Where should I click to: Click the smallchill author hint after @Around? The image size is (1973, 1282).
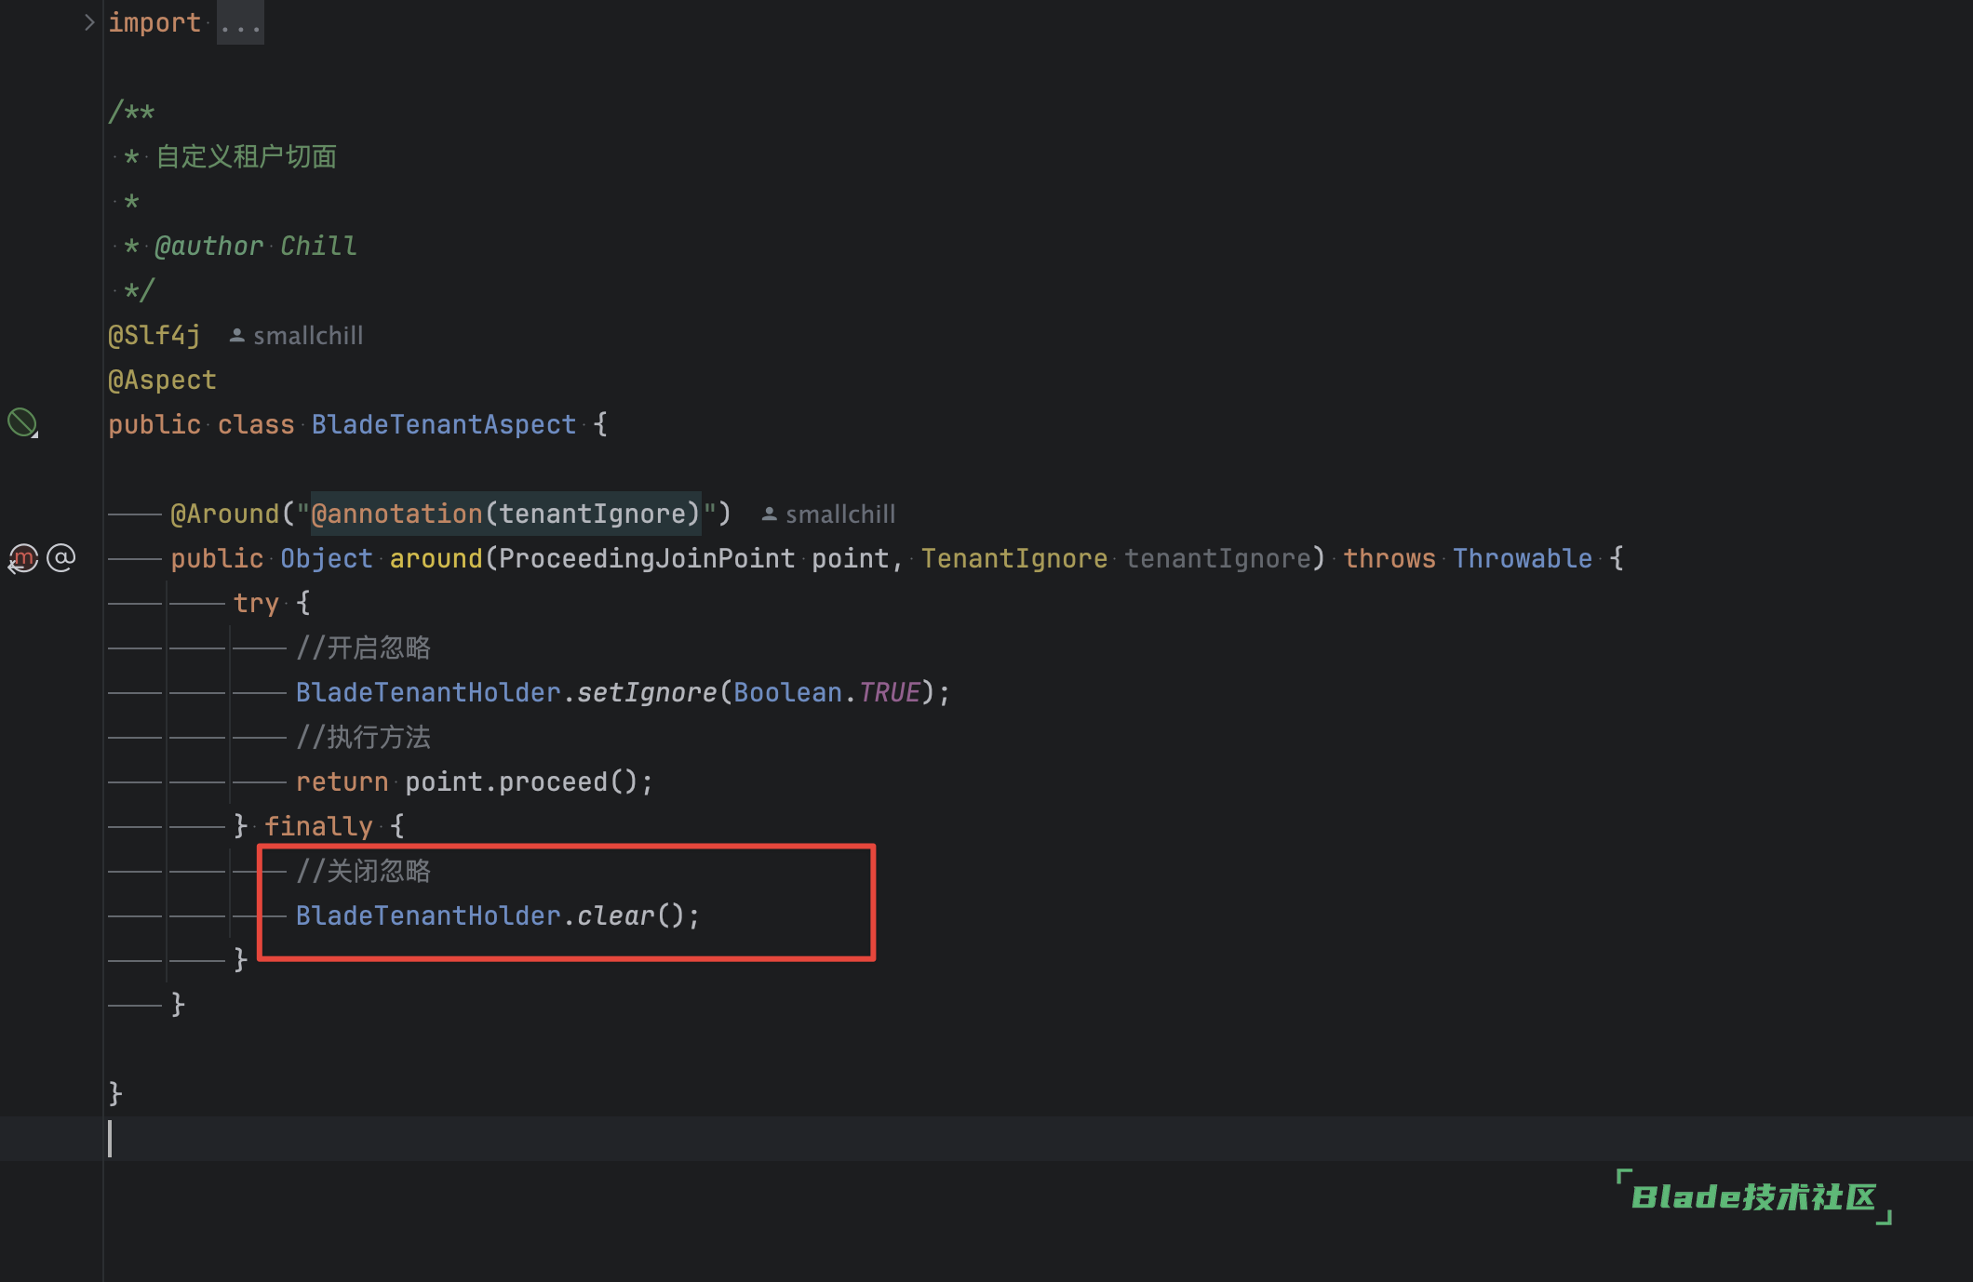[x=828, y=514]
